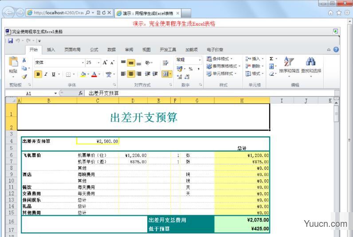Click the Clear eraser icon

click(271, 74)
